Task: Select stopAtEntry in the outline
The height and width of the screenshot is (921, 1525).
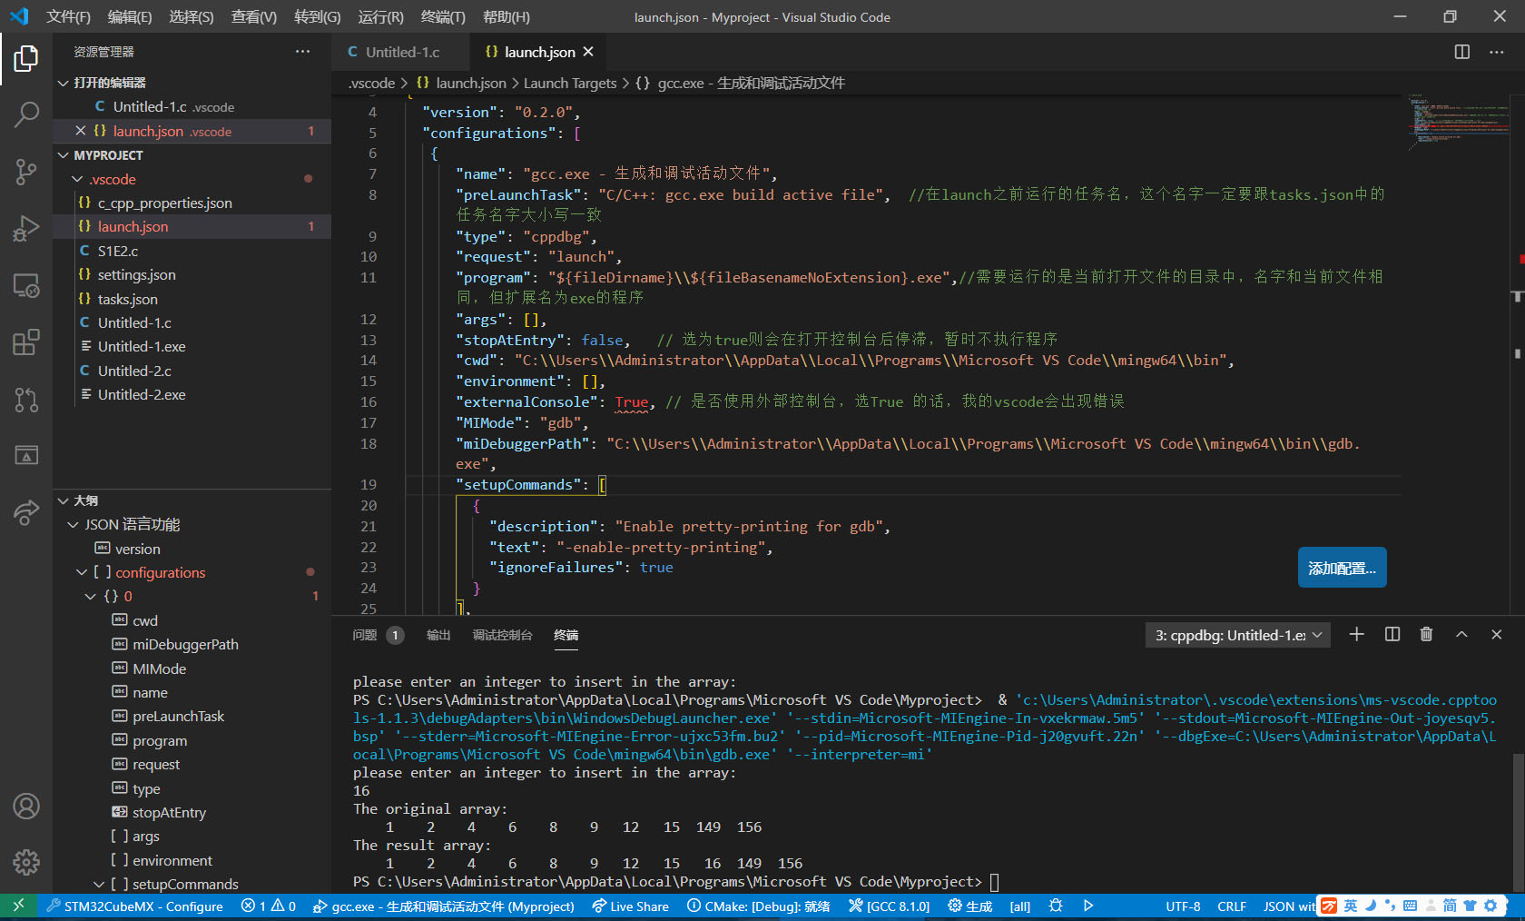Action: [x=192, y=812]
